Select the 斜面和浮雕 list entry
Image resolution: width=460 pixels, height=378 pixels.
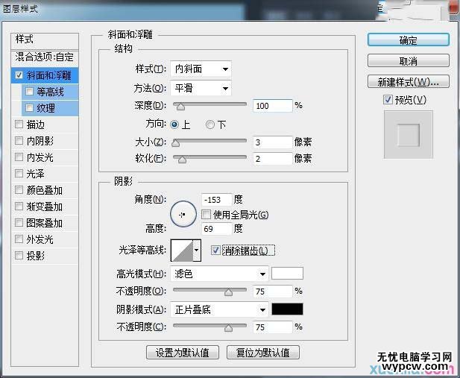click(45, 75)
